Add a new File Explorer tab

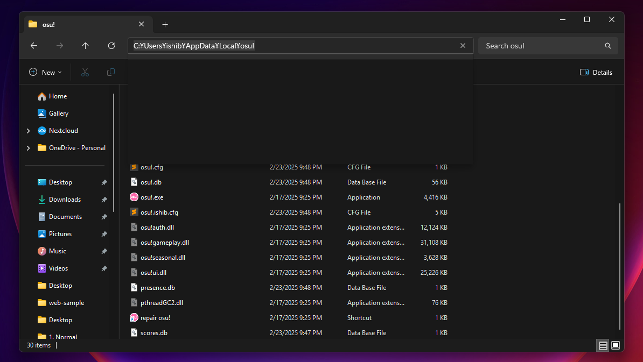pos(165,25)
